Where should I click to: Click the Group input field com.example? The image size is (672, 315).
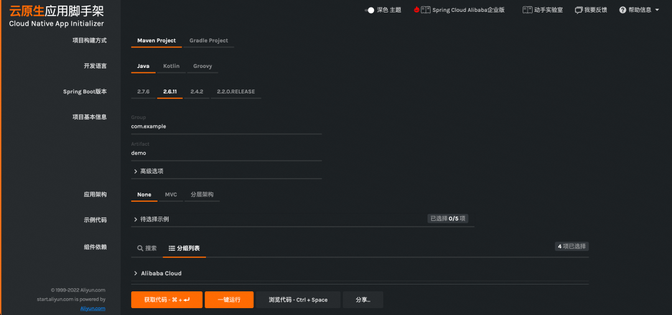(226, 127)
